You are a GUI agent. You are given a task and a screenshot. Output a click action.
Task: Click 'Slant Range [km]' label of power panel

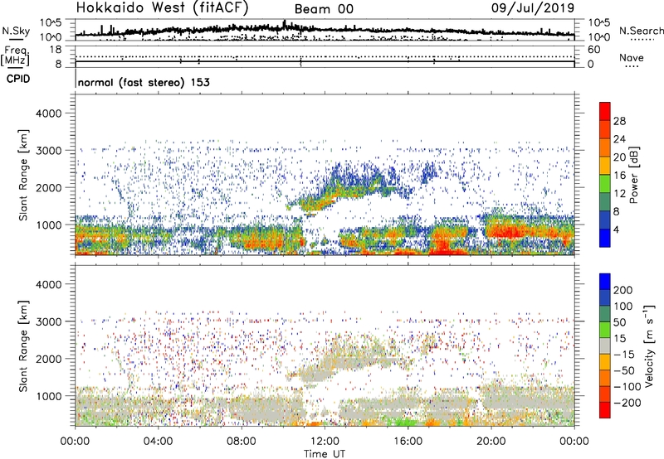[x=23, y=175]
